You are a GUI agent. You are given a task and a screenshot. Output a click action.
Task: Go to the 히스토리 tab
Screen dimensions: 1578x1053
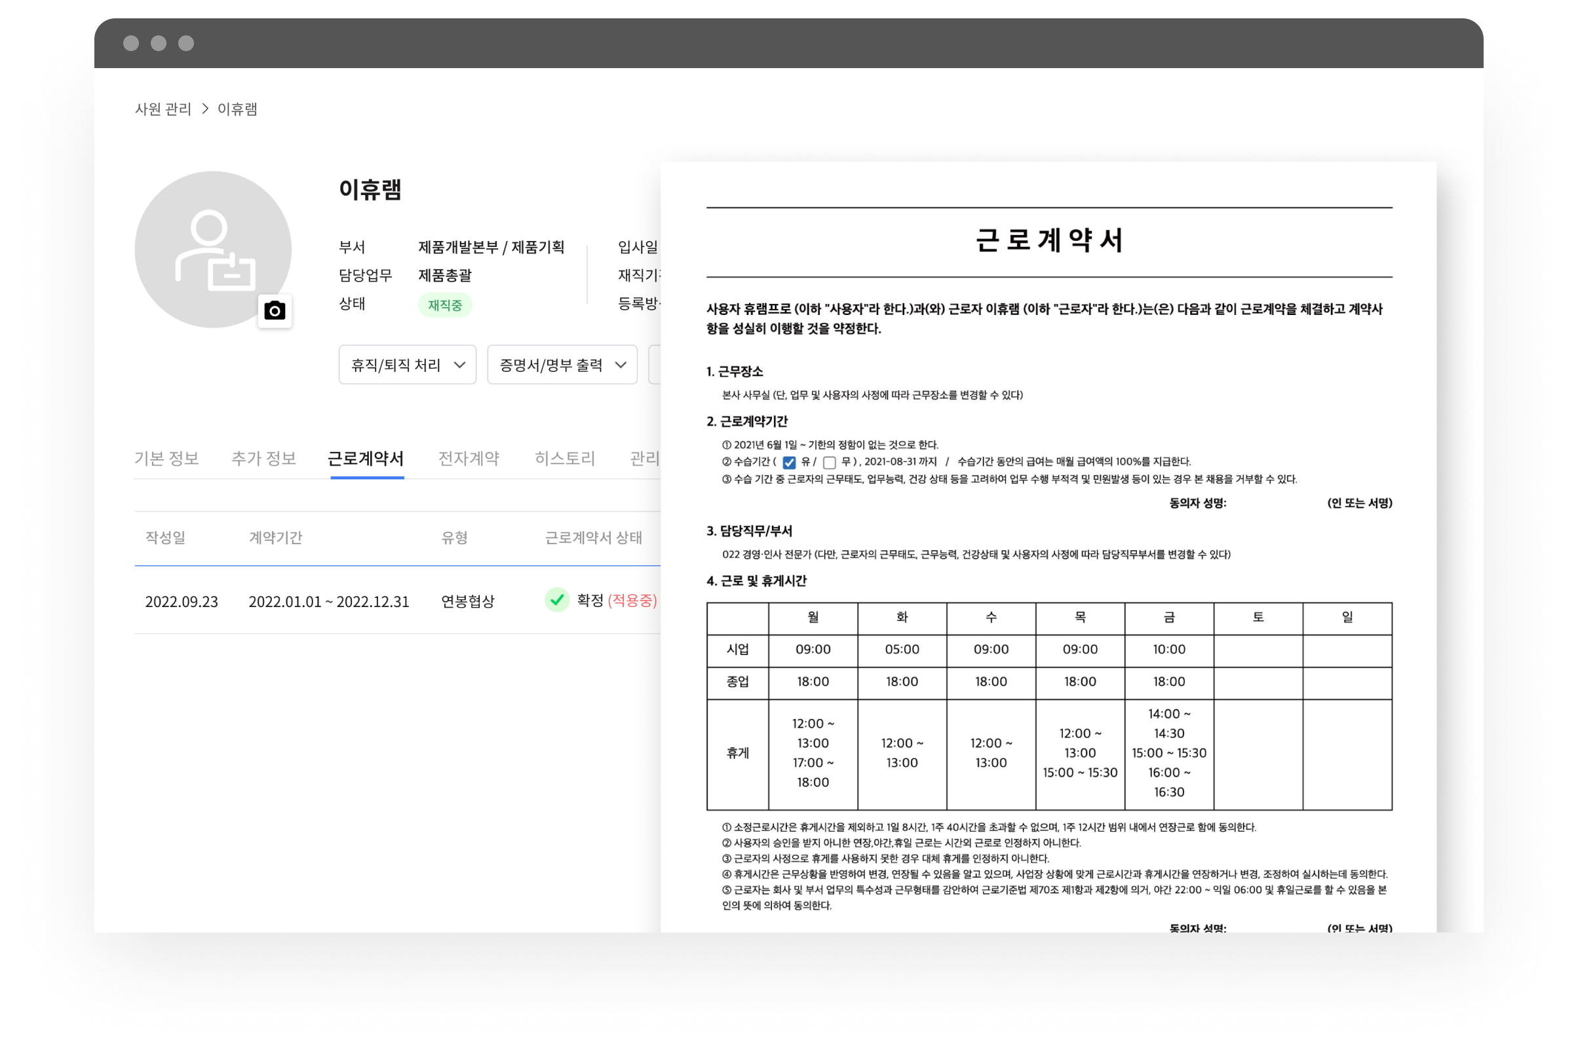[564, 458]
